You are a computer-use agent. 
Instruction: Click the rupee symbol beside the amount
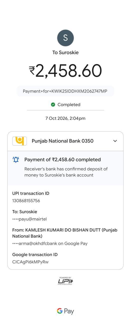coord(32,70)
